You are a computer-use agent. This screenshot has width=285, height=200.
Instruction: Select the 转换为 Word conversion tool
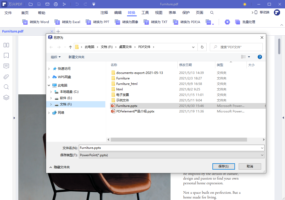pos(36,22)
